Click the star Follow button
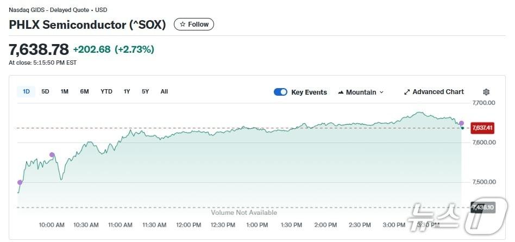The width and height of the screenshot is (515, 242). (194, 24)
